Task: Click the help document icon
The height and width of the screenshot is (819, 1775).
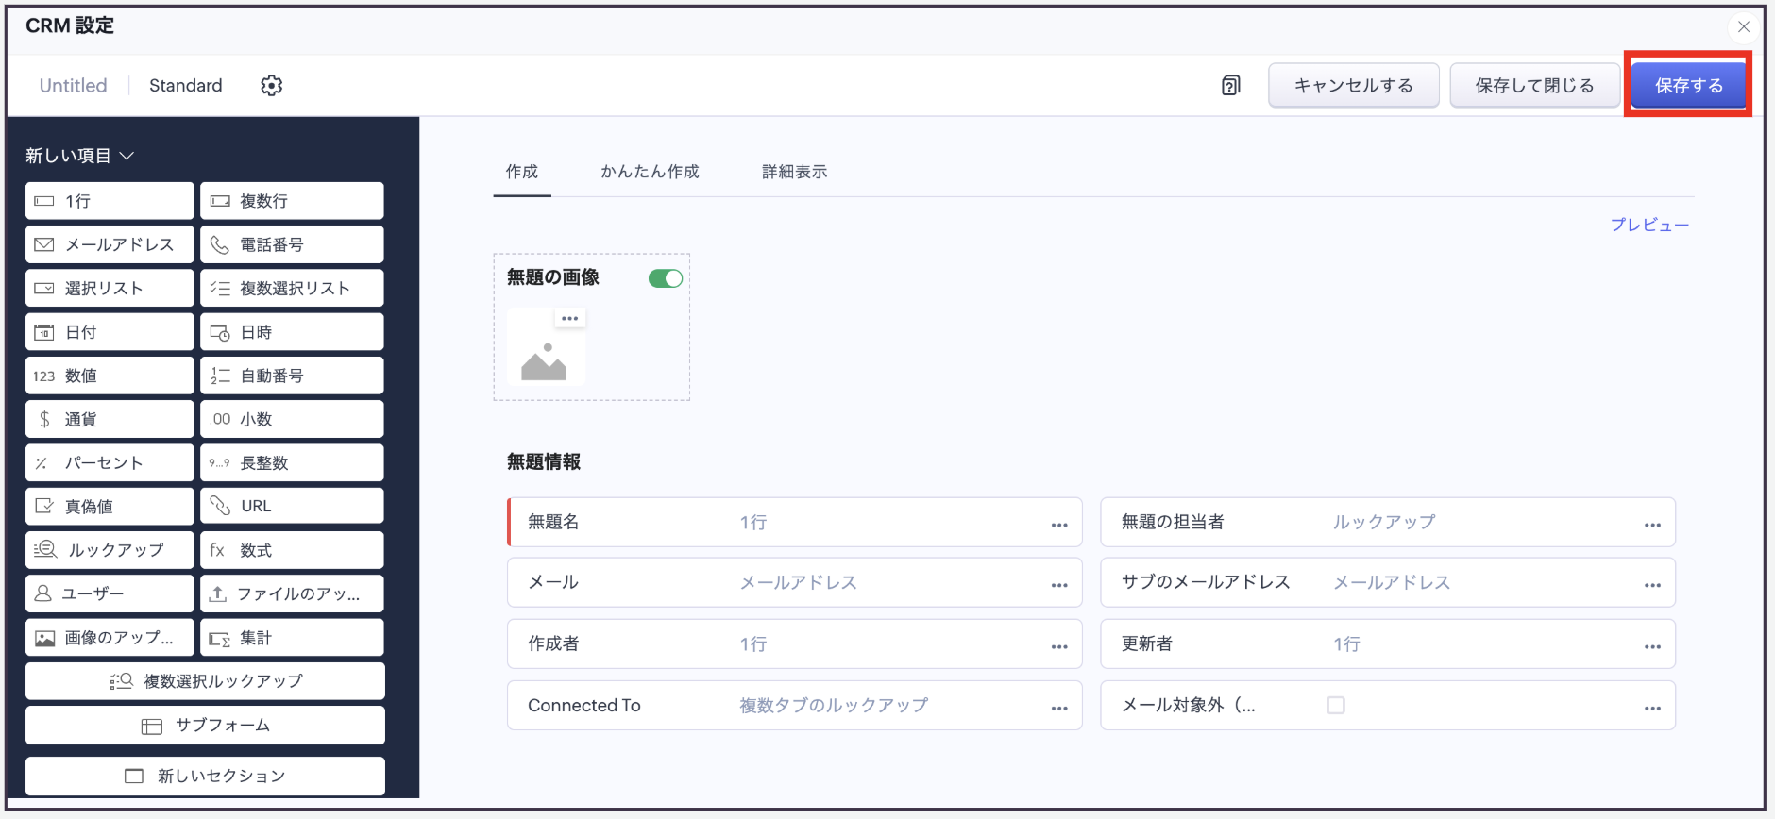Action: tap(1230, 86)
